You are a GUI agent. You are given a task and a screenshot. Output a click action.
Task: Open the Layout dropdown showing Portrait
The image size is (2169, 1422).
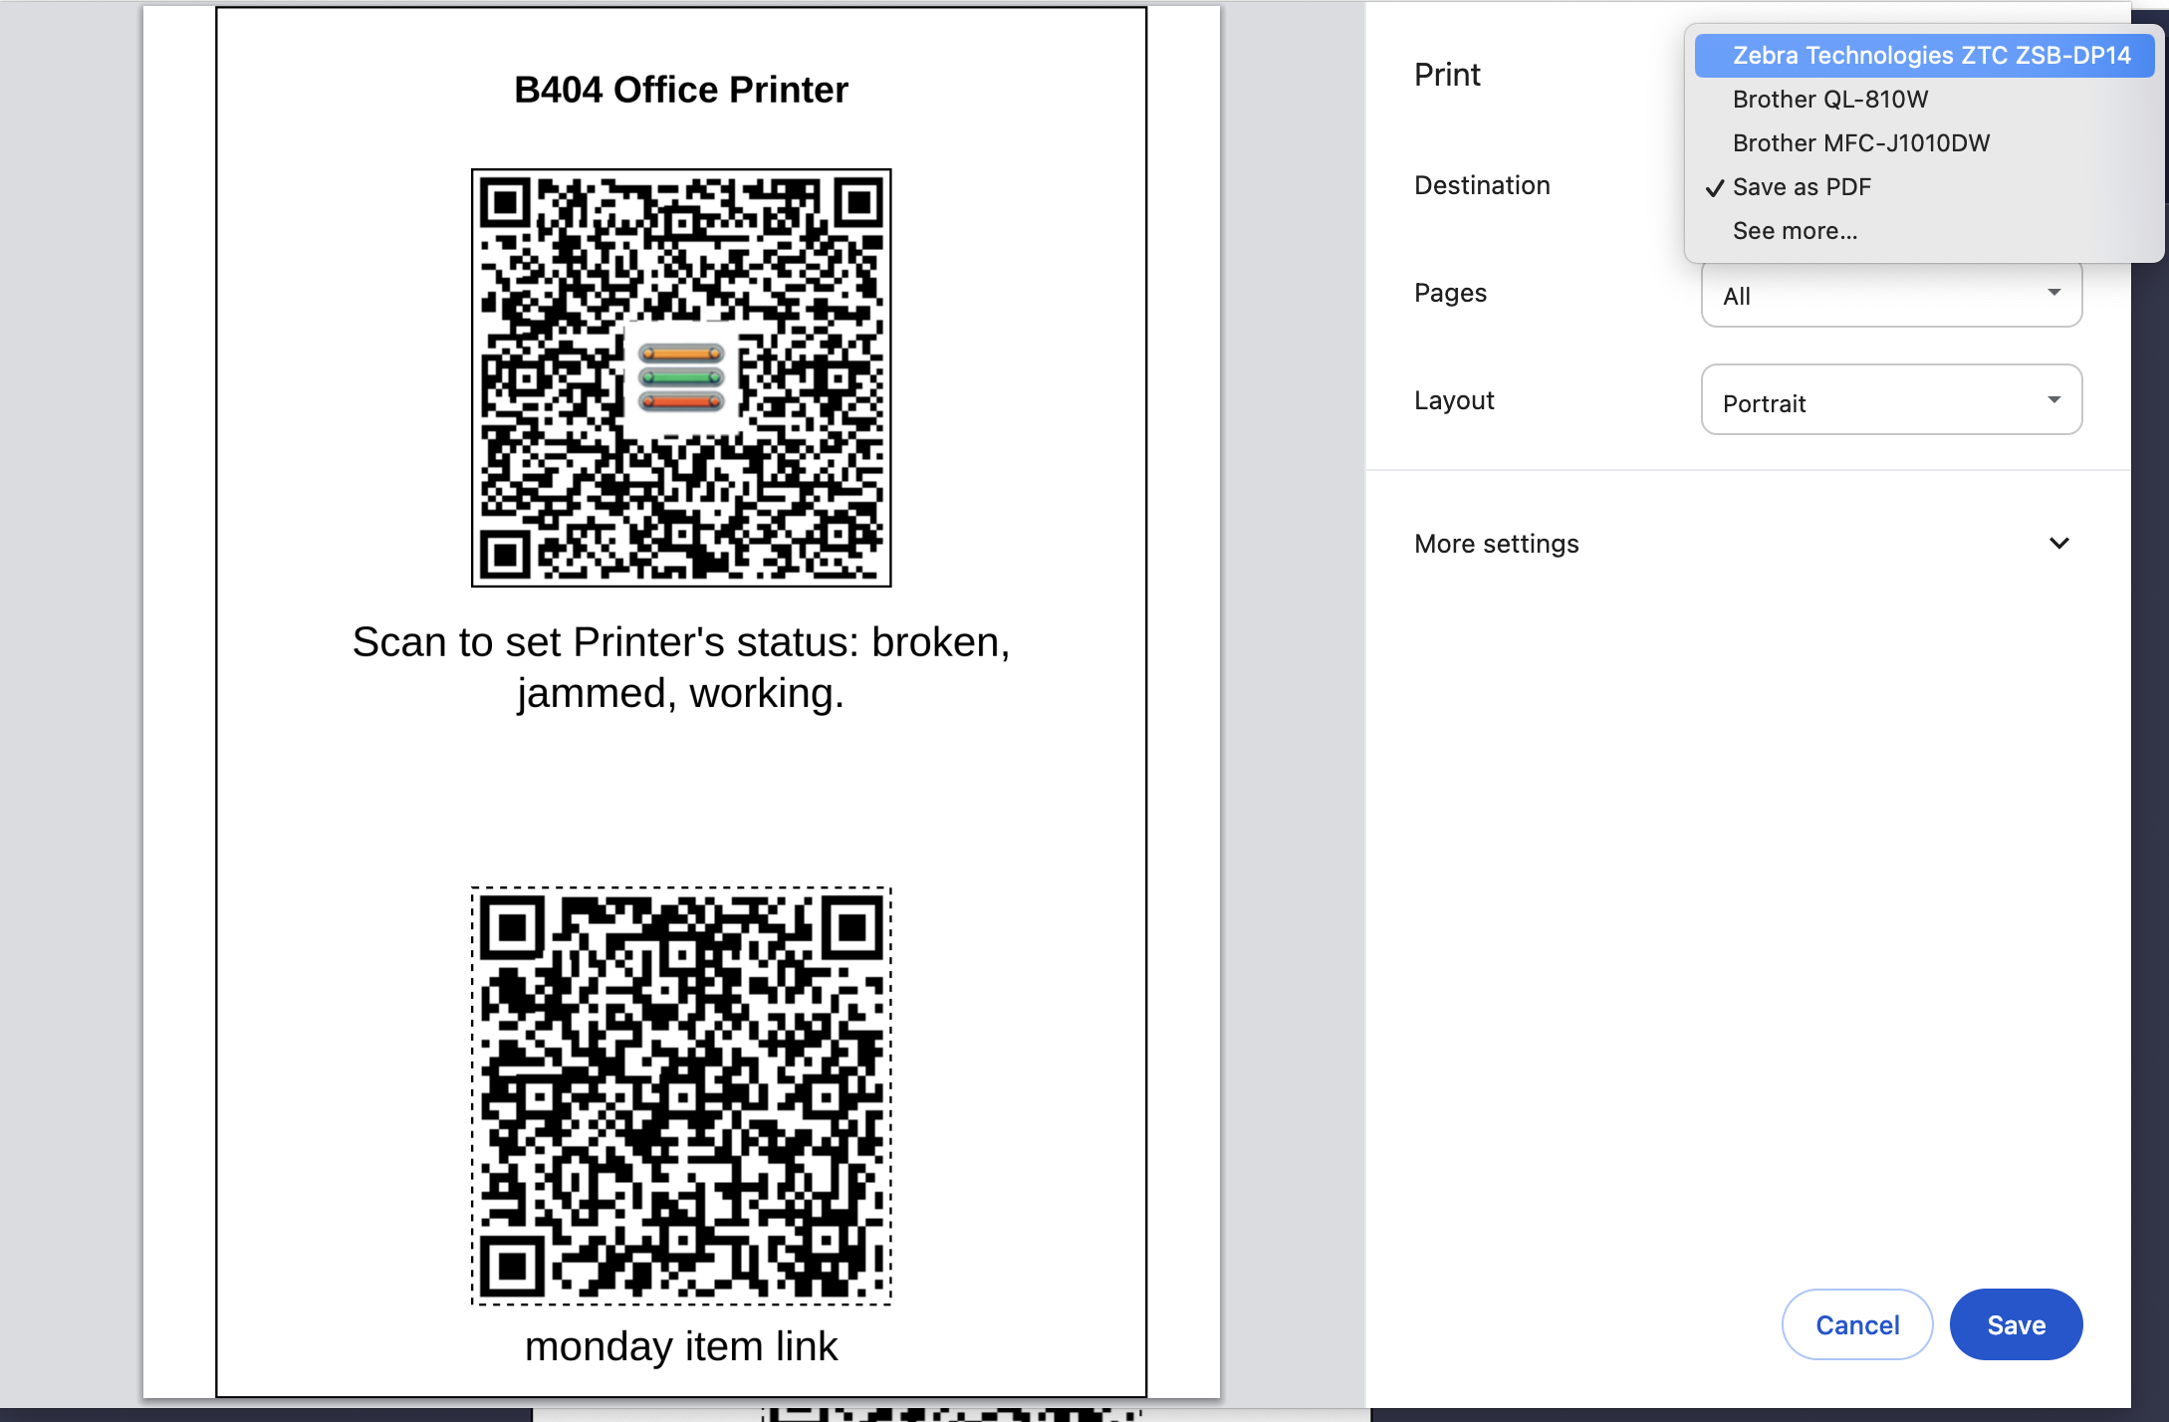(1891, 400)
